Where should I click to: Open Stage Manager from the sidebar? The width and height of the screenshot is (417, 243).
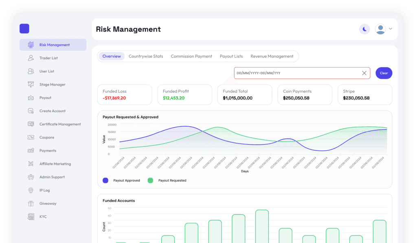click(x=53, y=85)
